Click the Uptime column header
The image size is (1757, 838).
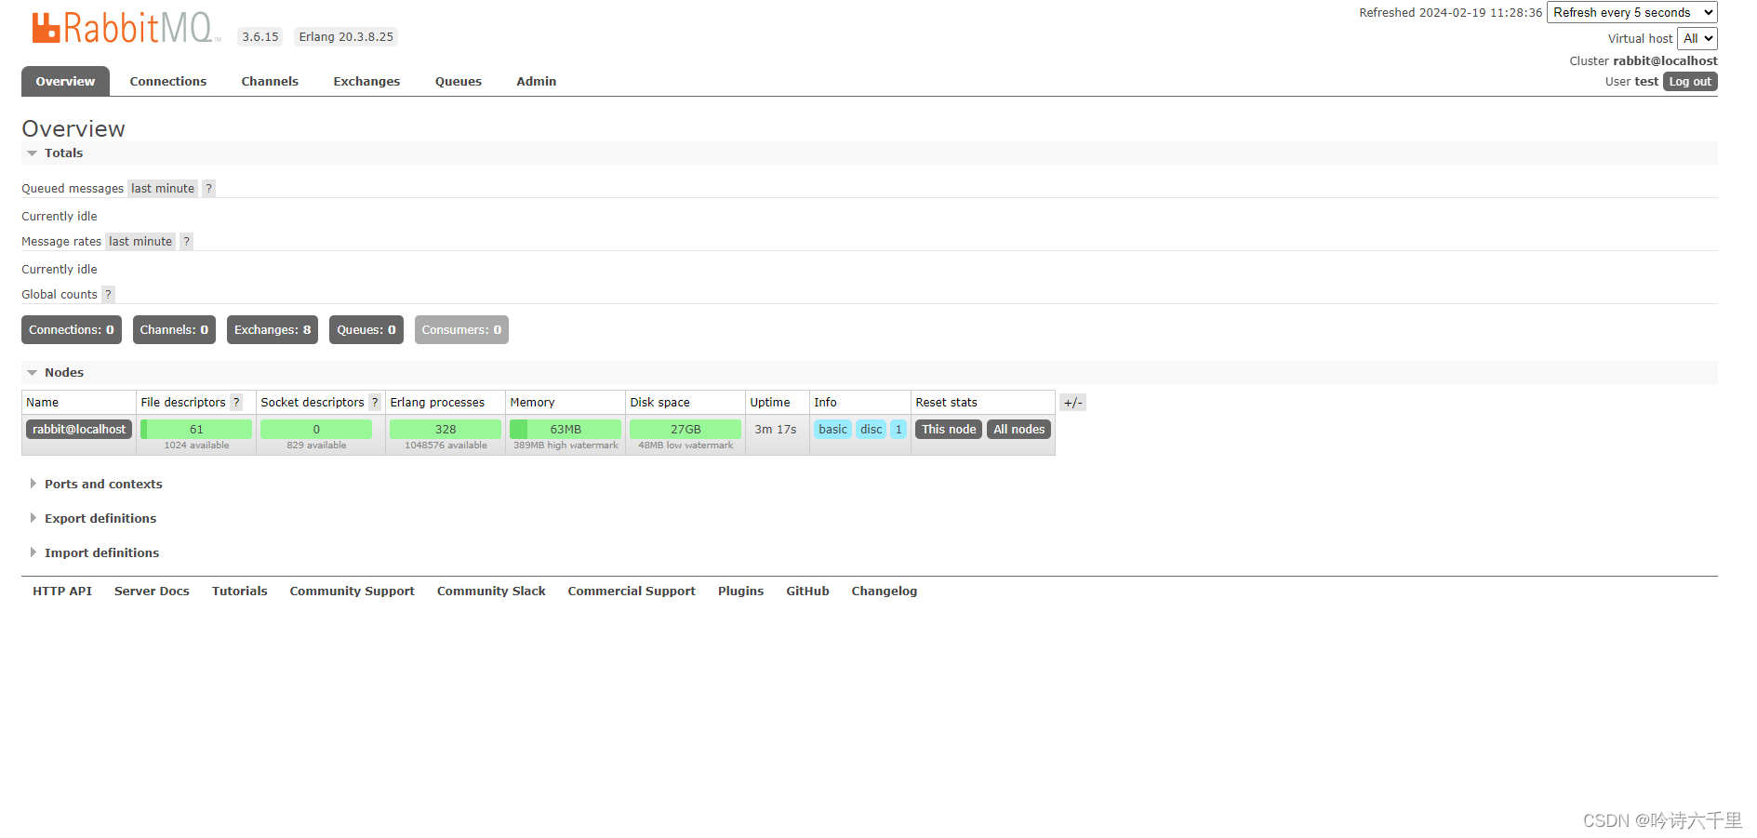pyautogui.click(x=770, y=402)
